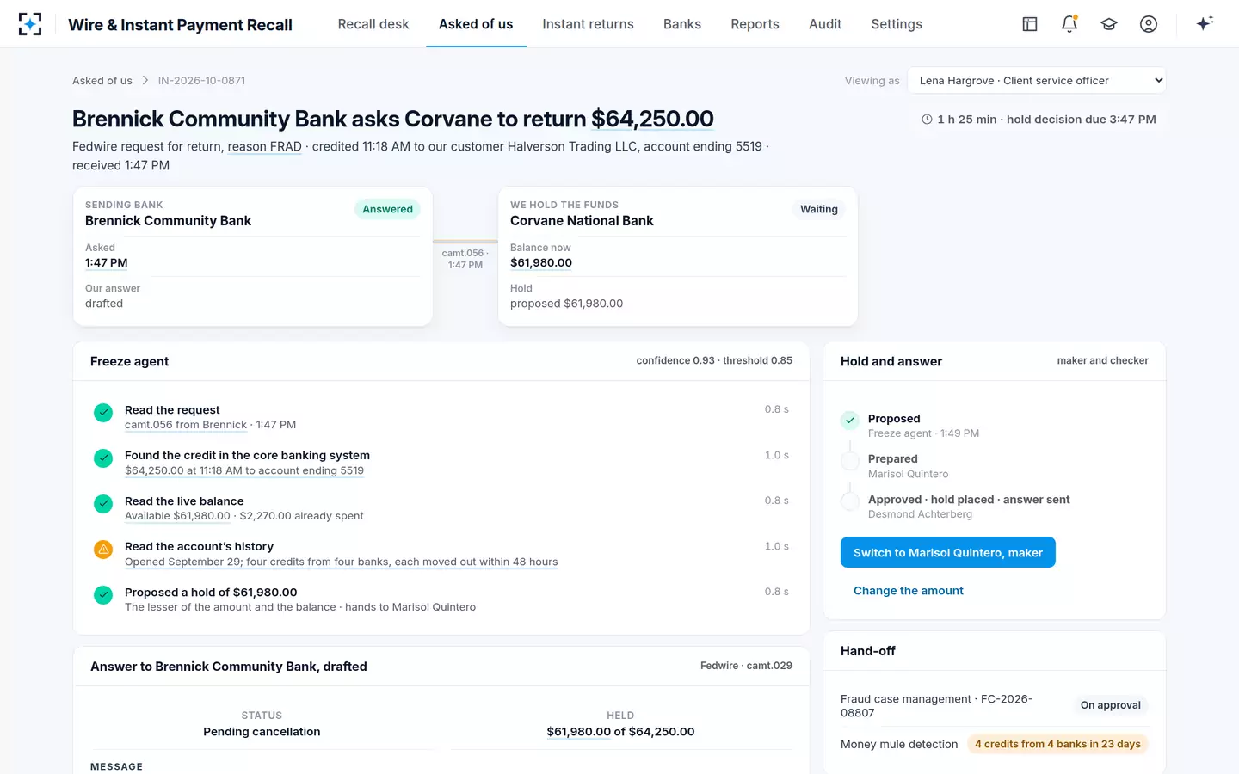This screenshot has width=1239, height=774.
Task: Click the app logo icon
Action: [x=30, y=24]
